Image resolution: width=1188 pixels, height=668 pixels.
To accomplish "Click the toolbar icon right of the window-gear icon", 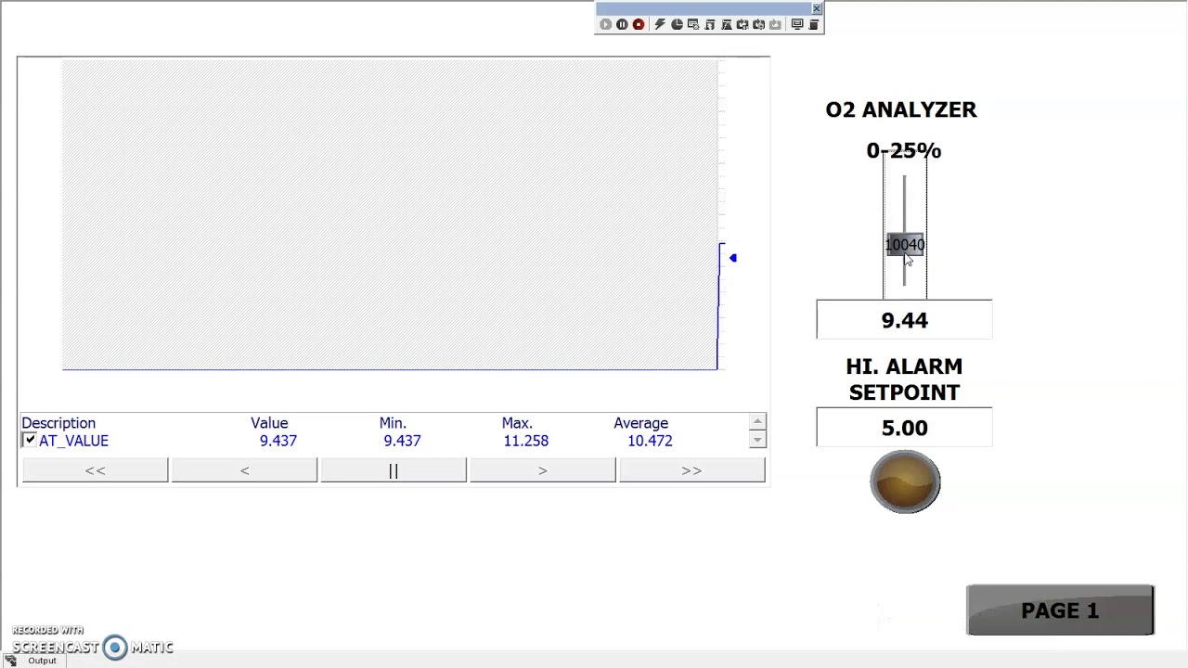I will 710,24.
